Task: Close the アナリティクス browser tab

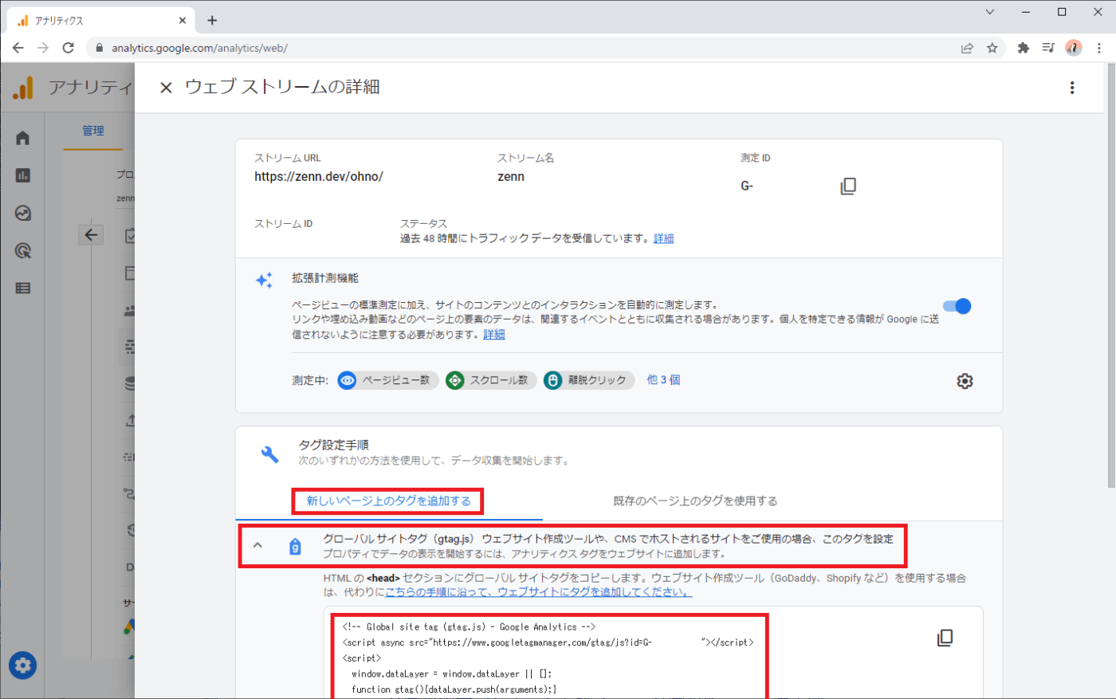Action: coord(183,20)
